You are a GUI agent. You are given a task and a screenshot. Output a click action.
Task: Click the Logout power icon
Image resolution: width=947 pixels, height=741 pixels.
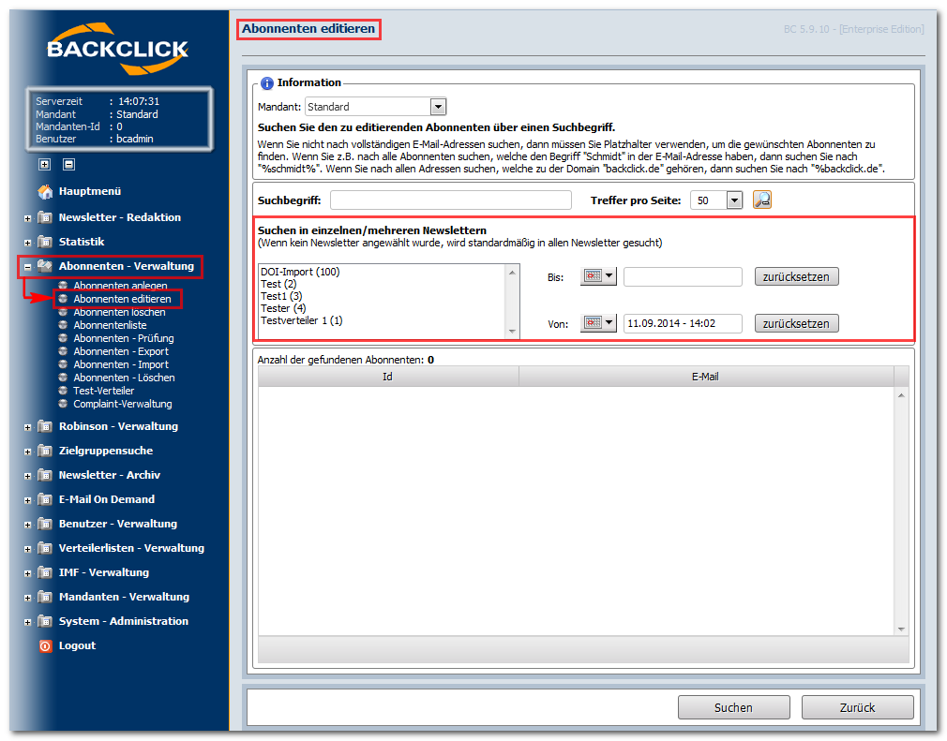click(45, 646)
